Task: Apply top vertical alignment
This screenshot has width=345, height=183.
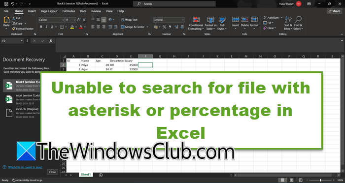Action: coord(93,20)
